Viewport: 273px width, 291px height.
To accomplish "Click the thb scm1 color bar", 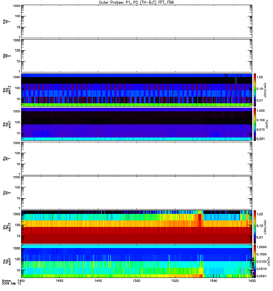I will (x=255, y=124).
